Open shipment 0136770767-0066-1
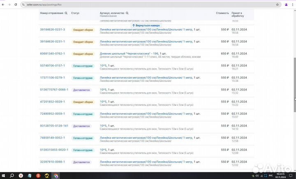This screenshot has width=296, height=179. tap(54, 89)
